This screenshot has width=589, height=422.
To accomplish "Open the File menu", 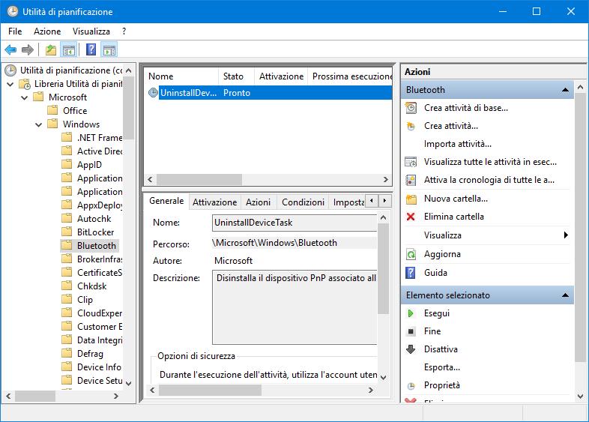I will click(x=15, y=31).
